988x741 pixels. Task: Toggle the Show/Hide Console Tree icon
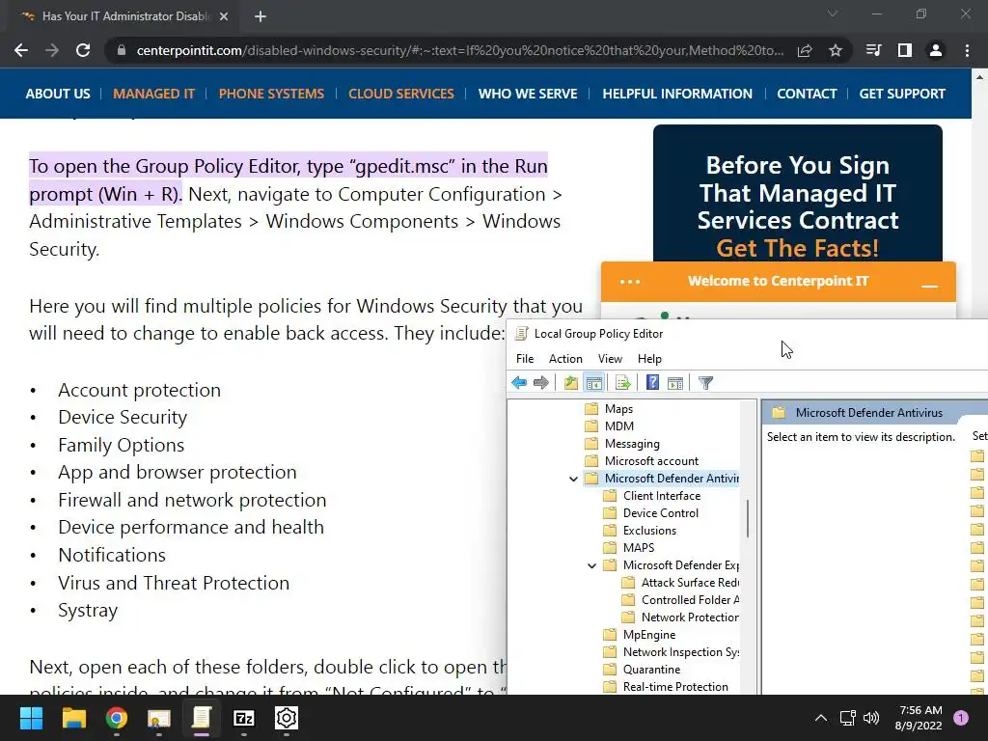pos(593,382)
